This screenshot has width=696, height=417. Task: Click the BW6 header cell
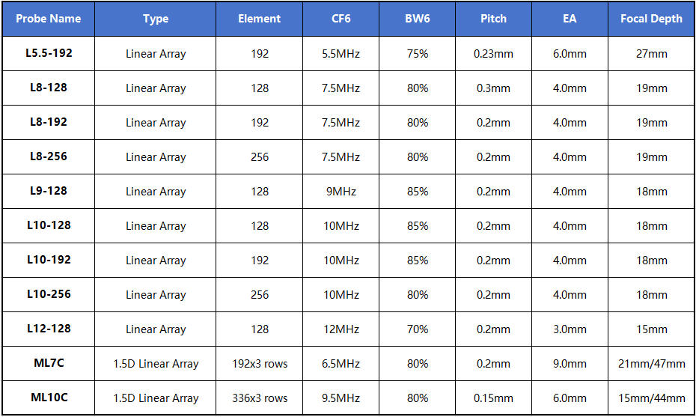[418, 19]
